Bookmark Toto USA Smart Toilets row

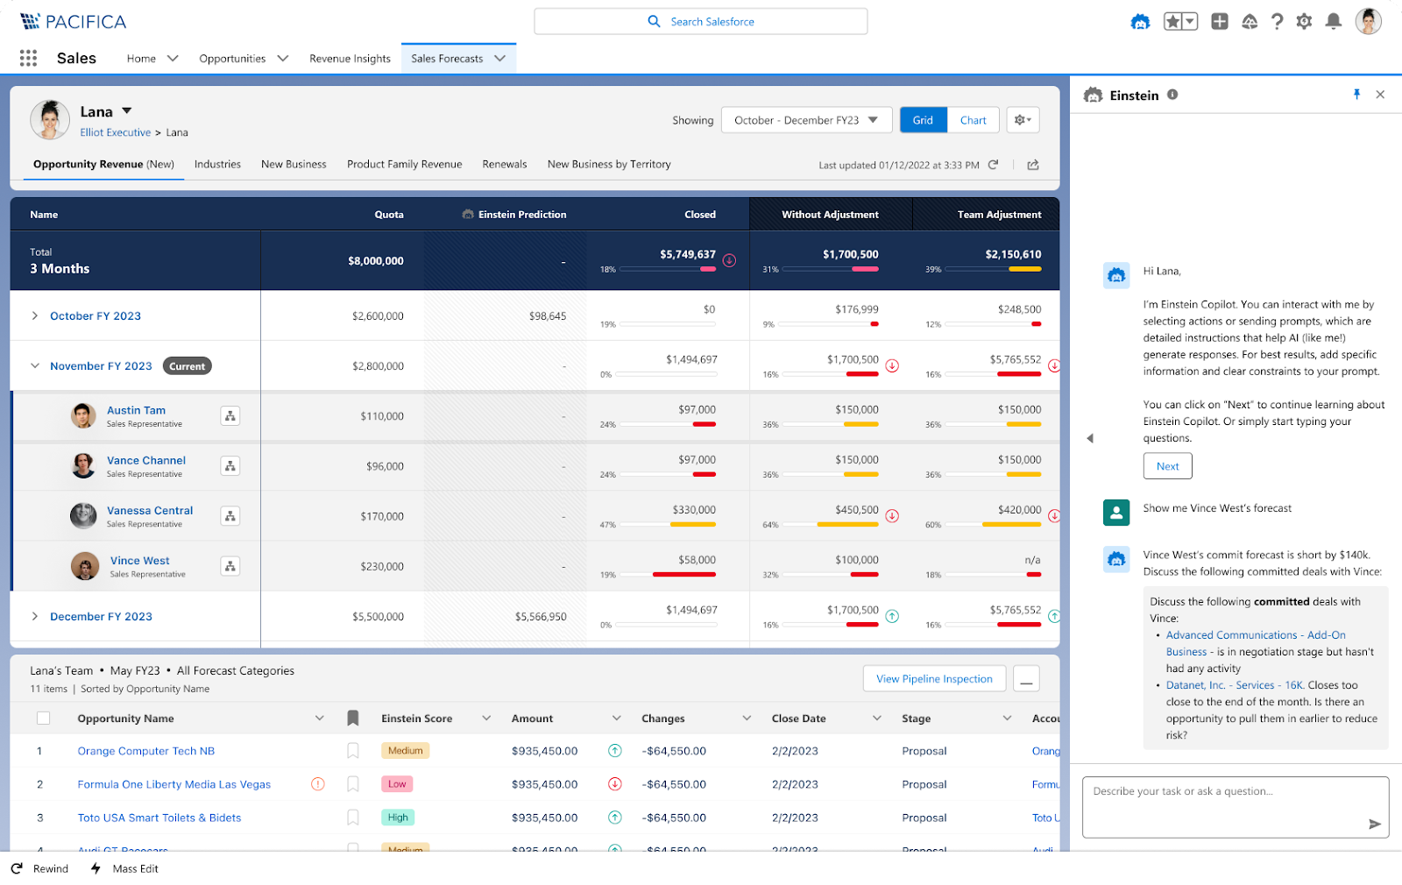353,818
